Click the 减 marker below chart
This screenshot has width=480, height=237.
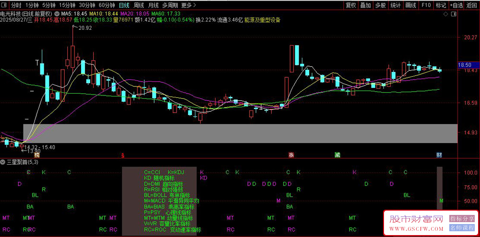pyautogui.click(x=337, y=155)
